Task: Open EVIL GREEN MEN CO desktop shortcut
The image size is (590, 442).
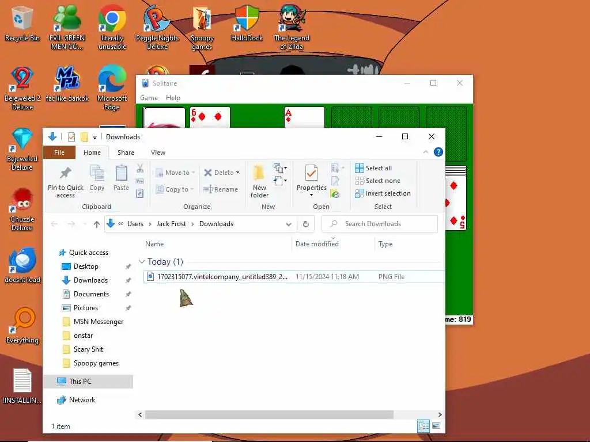Action: coord(67,28)
